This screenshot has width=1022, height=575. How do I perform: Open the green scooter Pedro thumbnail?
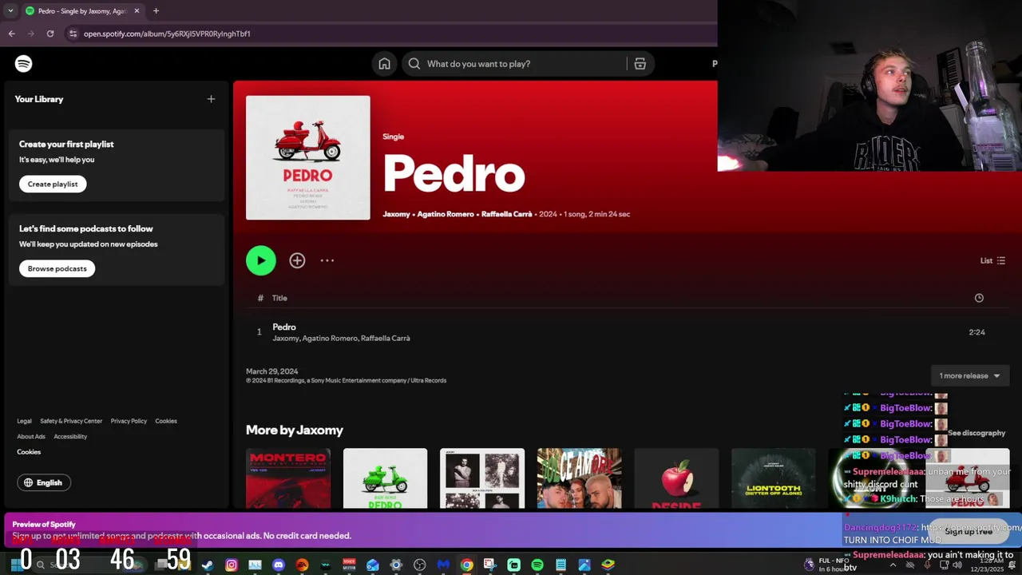point(386,478)
